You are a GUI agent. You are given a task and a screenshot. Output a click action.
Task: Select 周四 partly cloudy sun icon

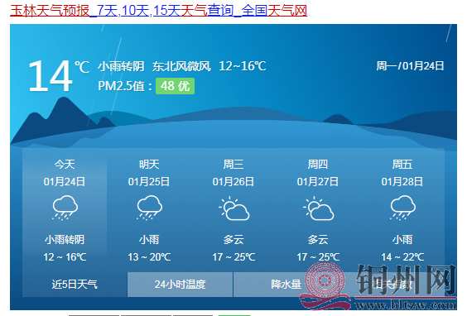(x=319, y=208)
